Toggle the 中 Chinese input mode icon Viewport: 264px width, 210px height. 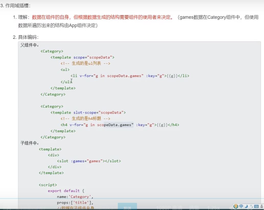[x=241, y=206]
